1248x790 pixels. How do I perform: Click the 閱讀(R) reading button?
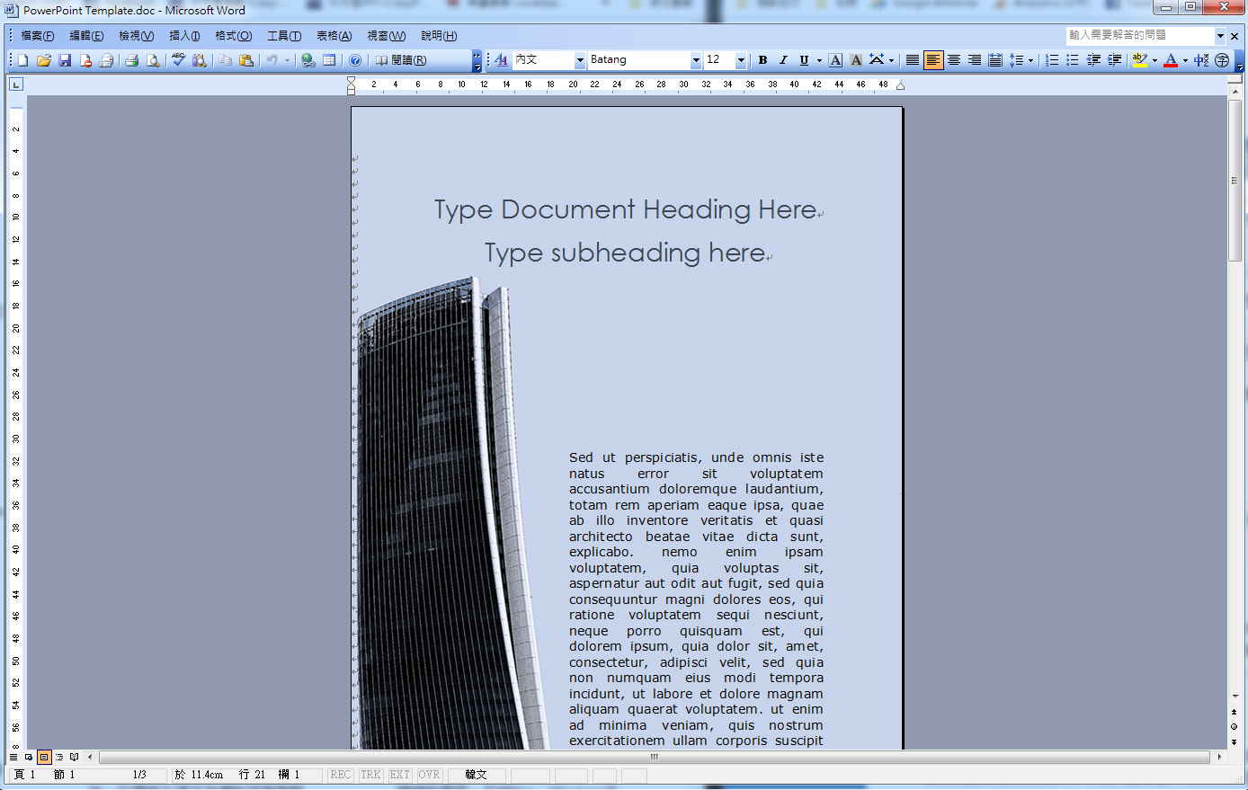click(401, 60)
